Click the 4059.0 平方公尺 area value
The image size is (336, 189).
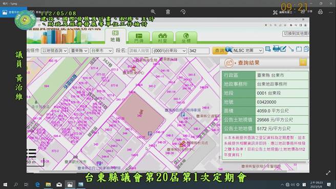tap(272, 111)
